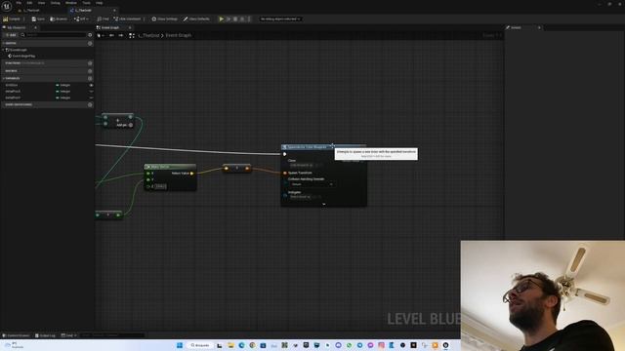This screenshot has width=625, height=351.
Task: Click the green Play button
Action: [x=222, y=19]
